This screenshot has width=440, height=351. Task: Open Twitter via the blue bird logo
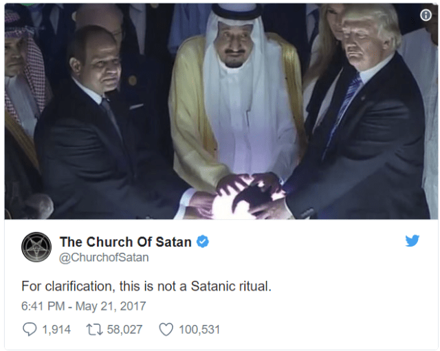(412, 241)
